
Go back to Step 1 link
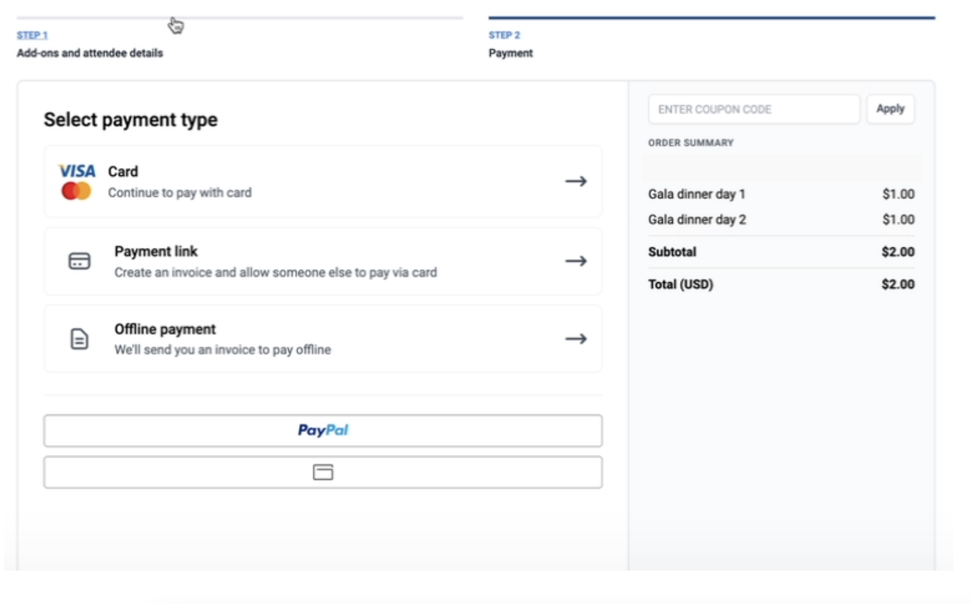(32, 35)
